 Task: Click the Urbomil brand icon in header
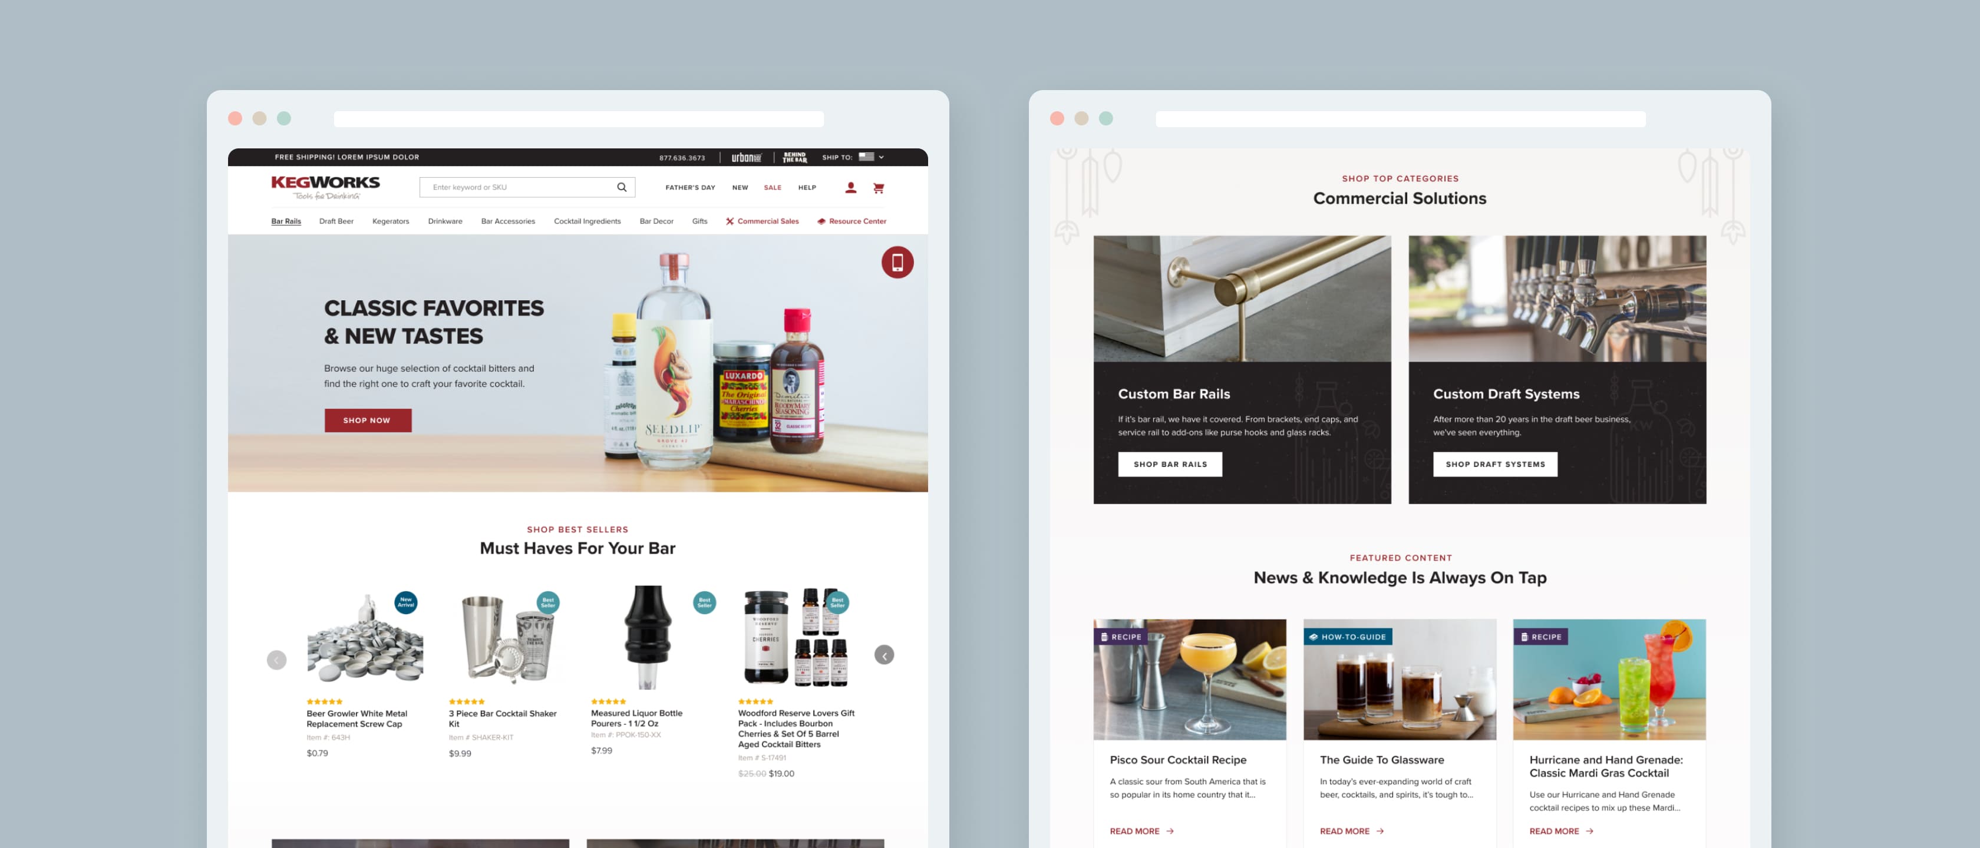coord(745,157)
